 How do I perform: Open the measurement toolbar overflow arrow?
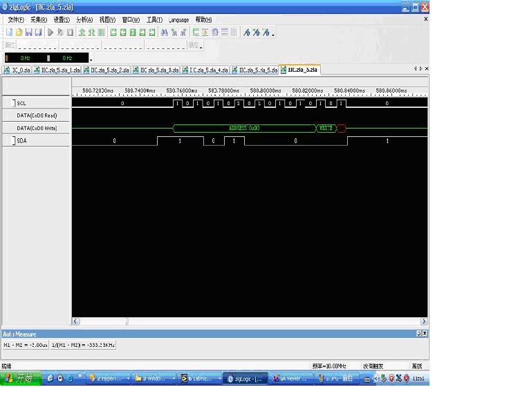tap(273, 34)
